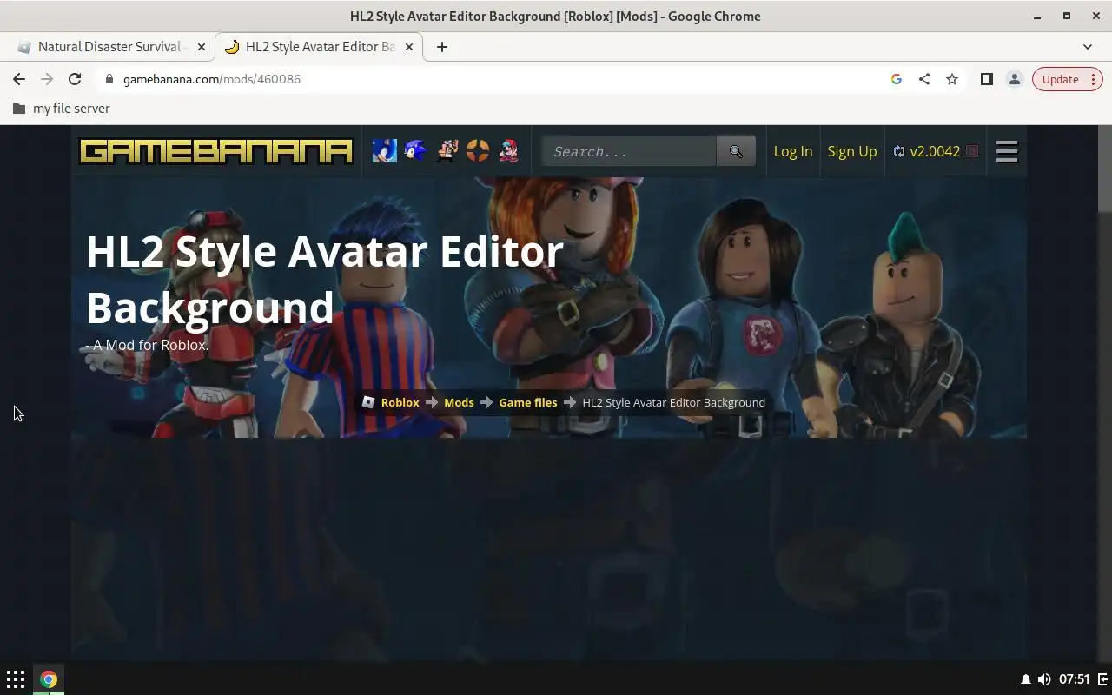The height and width of the screenshot is (695, 1112).
Task: Open the applications grid launcher
Action: point(16,679)
